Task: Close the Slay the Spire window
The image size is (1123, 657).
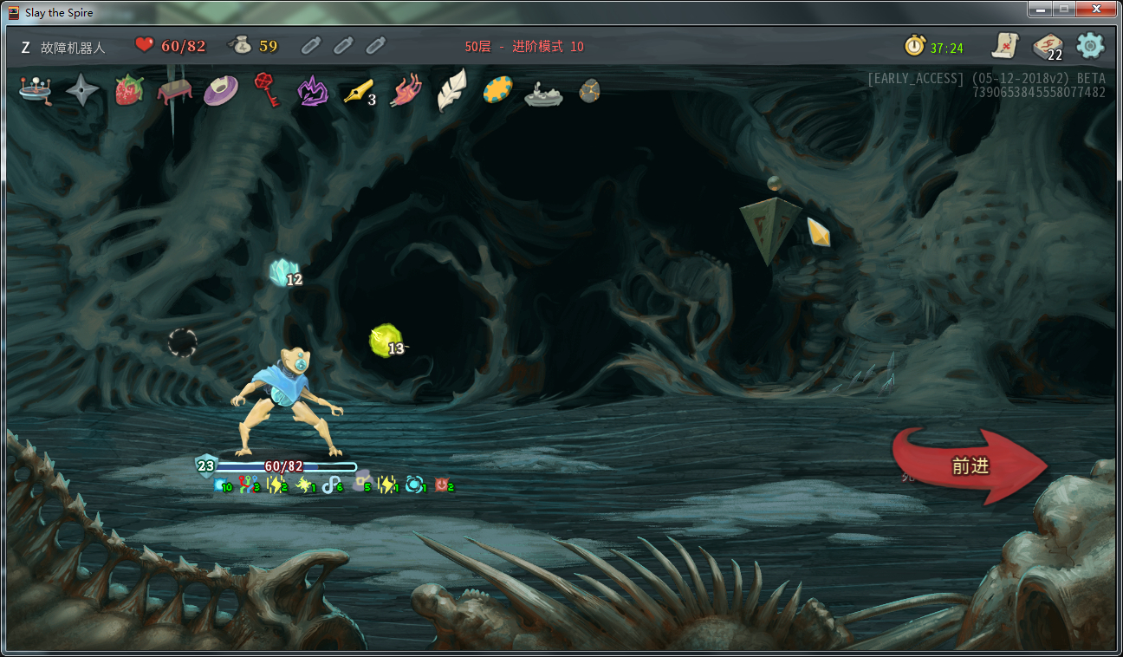Action: tap(1095, 9)
